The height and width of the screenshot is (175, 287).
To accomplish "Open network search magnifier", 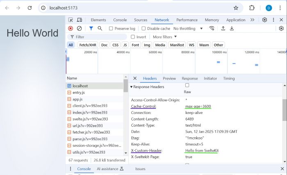I will point(100,28).
